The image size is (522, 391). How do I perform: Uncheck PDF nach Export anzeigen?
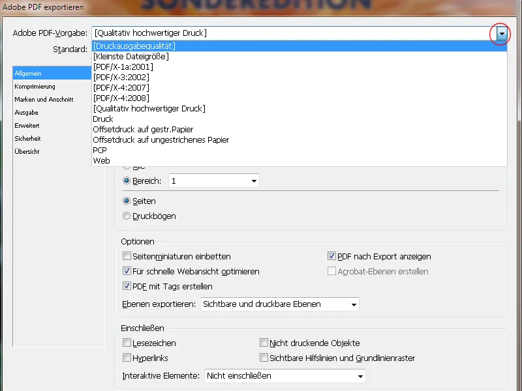click(x=331, y=256)
